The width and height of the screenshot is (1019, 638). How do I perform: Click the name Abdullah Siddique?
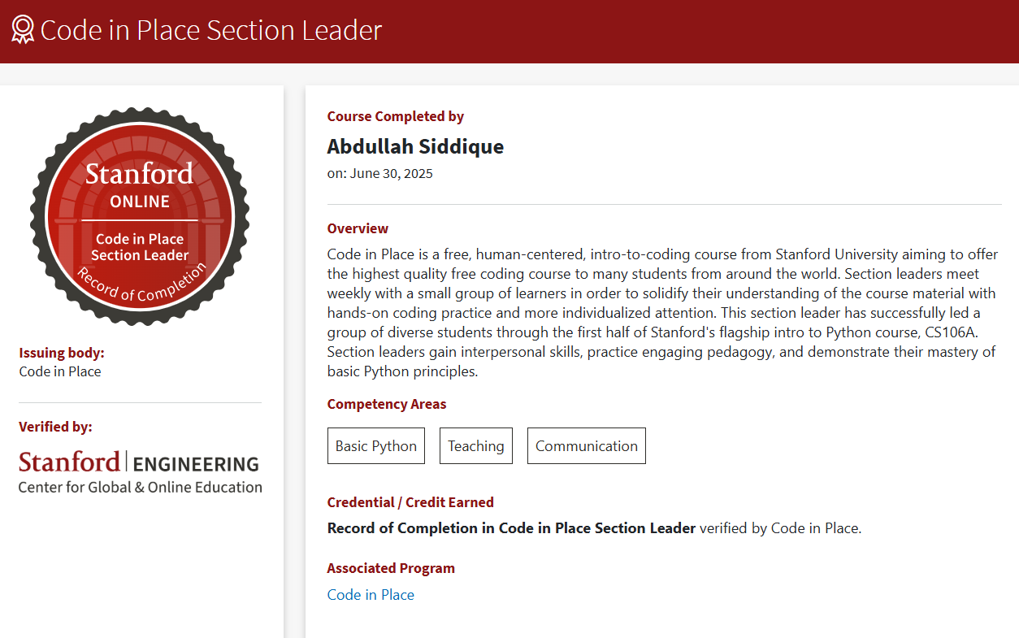pos(415,147)
